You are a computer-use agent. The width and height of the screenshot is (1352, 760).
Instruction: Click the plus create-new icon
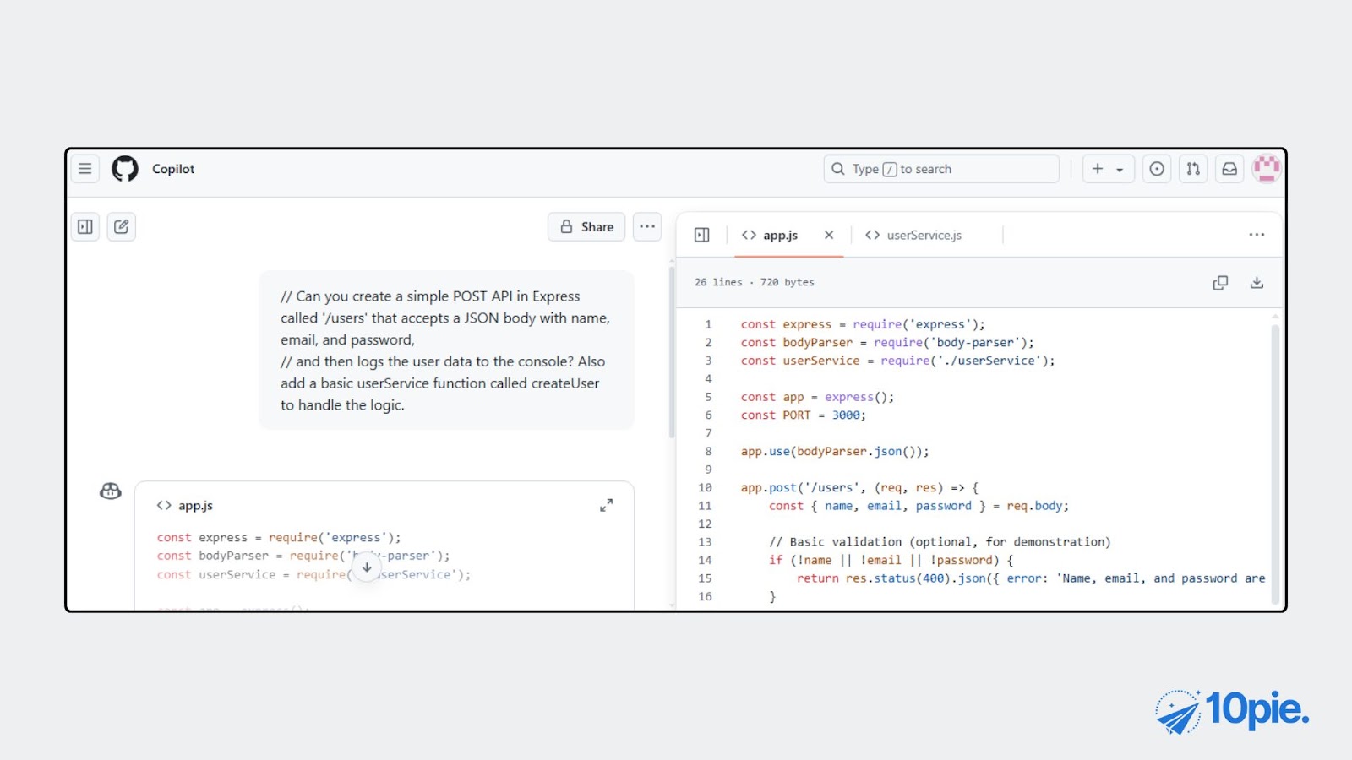(1098, 169)
